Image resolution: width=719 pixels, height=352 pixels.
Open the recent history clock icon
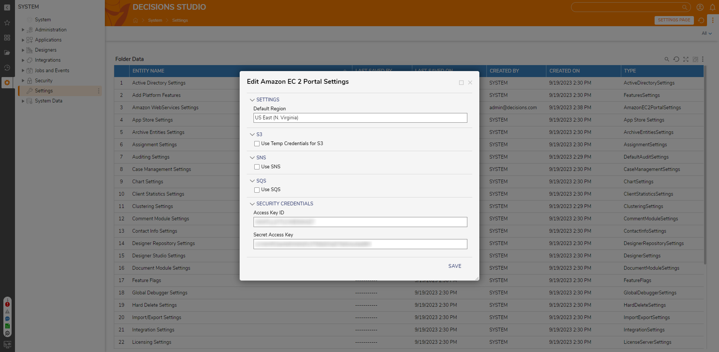(x=7, y=68)
